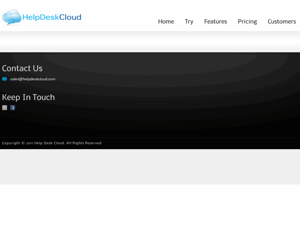Screen dimensions: 300x225
Task: Click the Keep In Touch heading
Action: click(x=28, y=97)
